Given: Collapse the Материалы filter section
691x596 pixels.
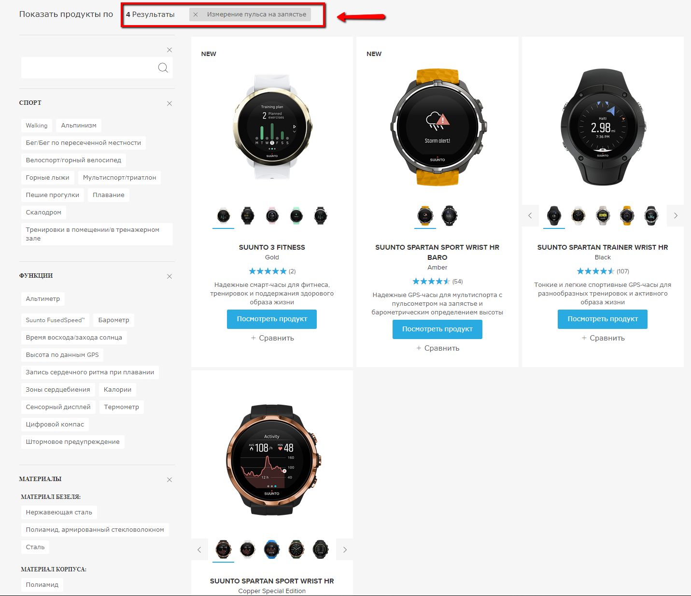Looking at the screenshot, I should (x=169, y=480).
